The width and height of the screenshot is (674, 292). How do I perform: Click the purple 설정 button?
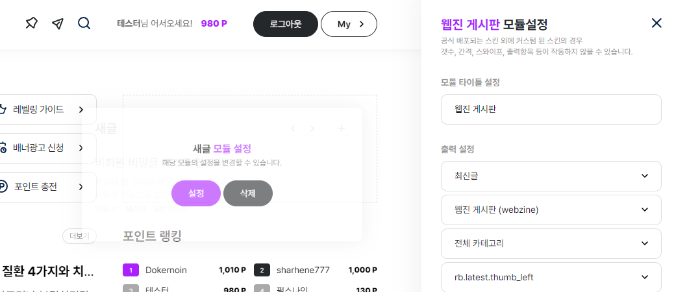(x=196, y=193)
